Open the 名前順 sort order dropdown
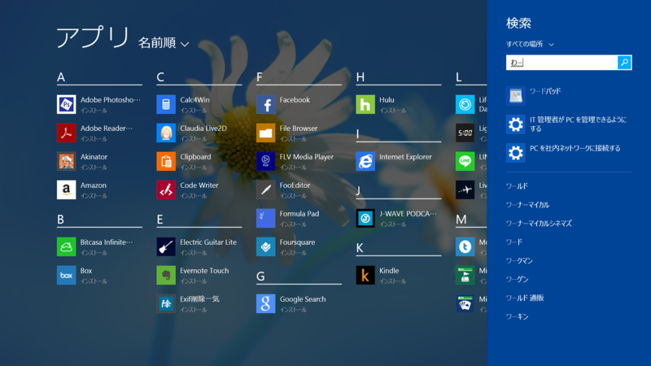 pyautogui.click(x=164, y=43)
